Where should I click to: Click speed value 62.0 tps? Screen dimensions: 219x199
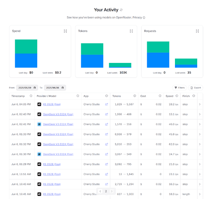(x=174, y=144)
